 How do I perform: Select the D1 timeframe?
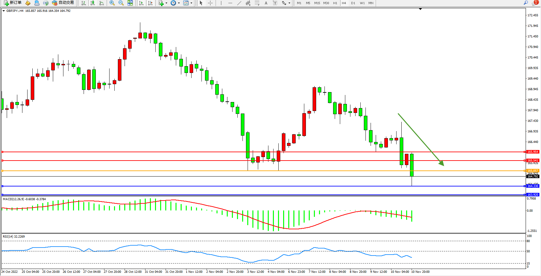(353, 3)
